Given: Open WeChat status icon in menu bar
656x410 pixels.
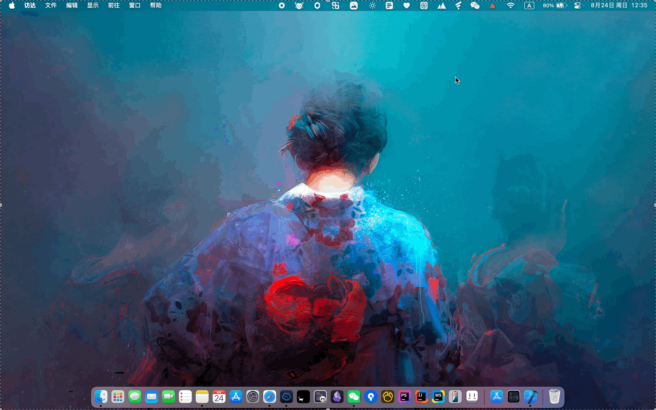Looking at the screenshot, I should 475,6.
